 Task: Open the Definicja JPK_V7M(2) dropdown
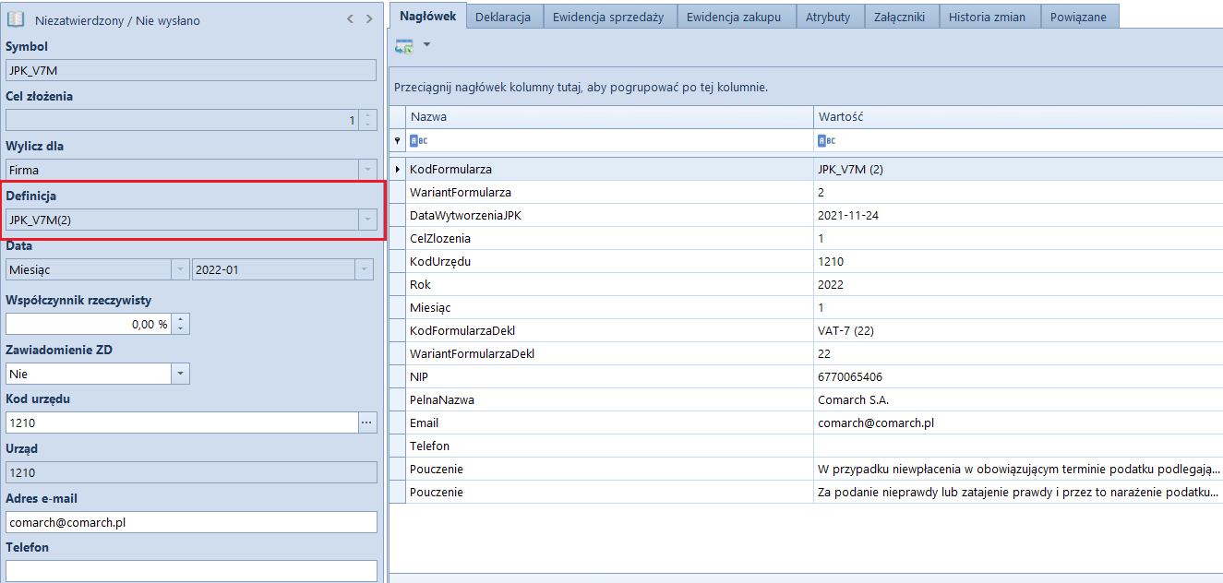[367, 220]
